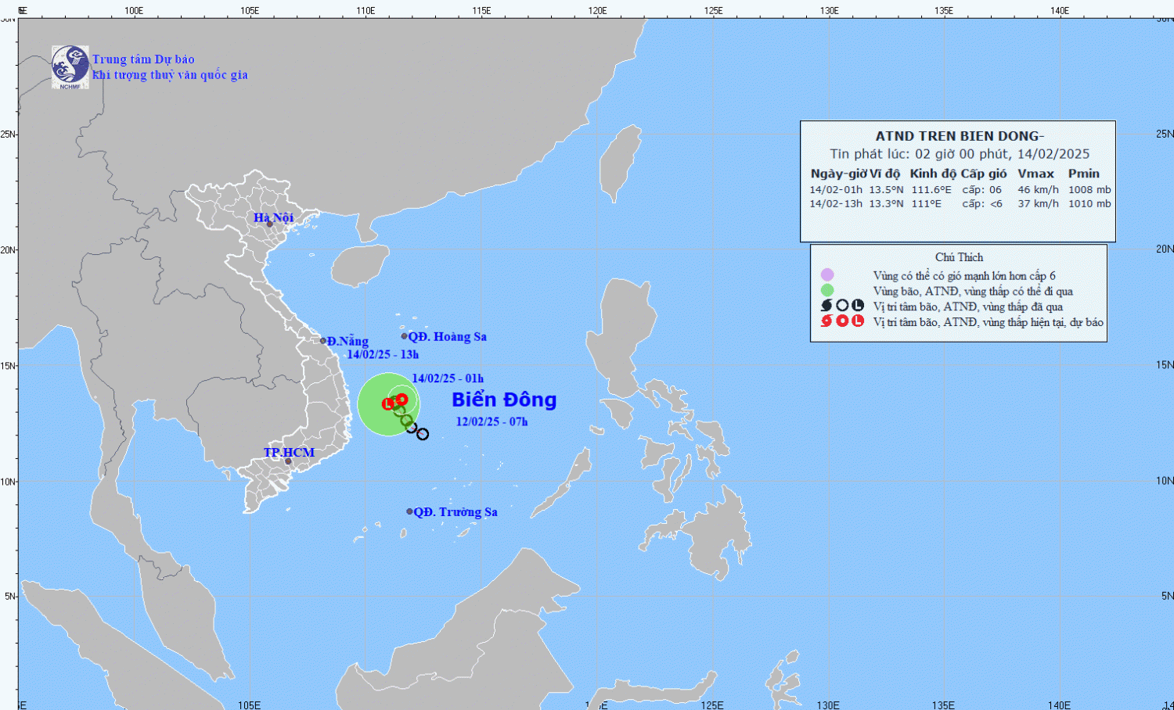1174x710 pixels.
Task: Click the black L symbol in legend
Action: 858,306
